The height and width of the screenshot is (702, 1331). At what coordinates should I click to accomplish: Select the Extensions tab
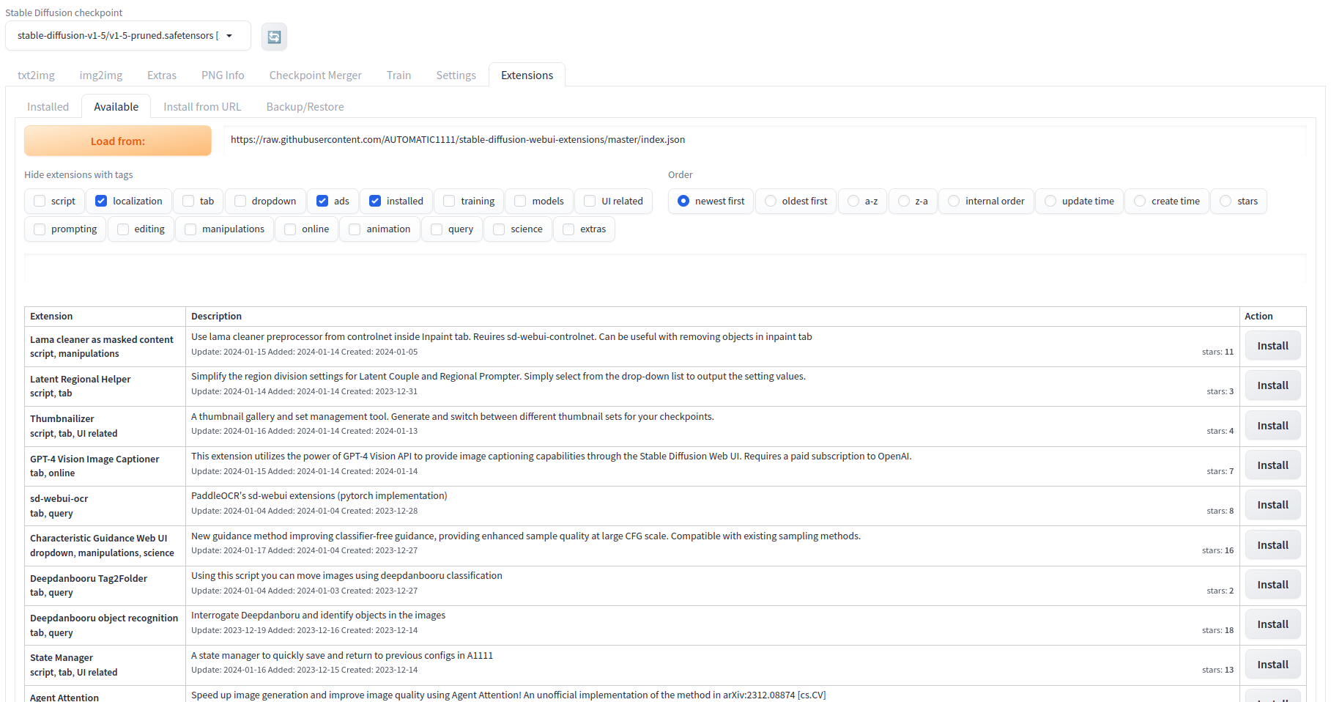[527, 75]
